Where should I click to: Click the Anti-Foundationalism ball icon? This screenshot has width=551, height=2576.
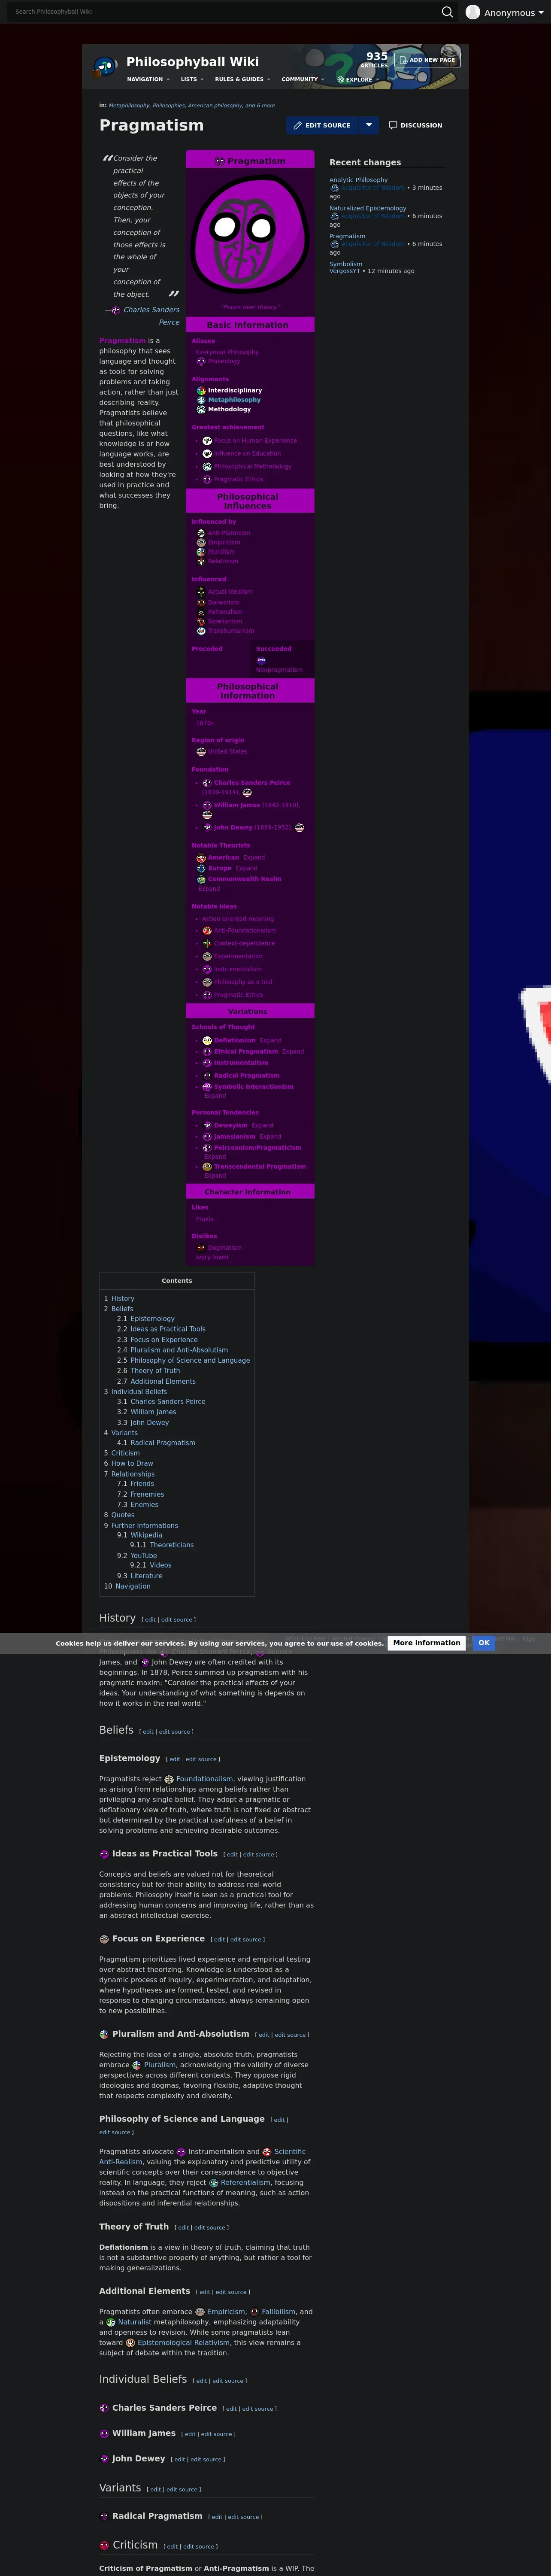(207, 931)
